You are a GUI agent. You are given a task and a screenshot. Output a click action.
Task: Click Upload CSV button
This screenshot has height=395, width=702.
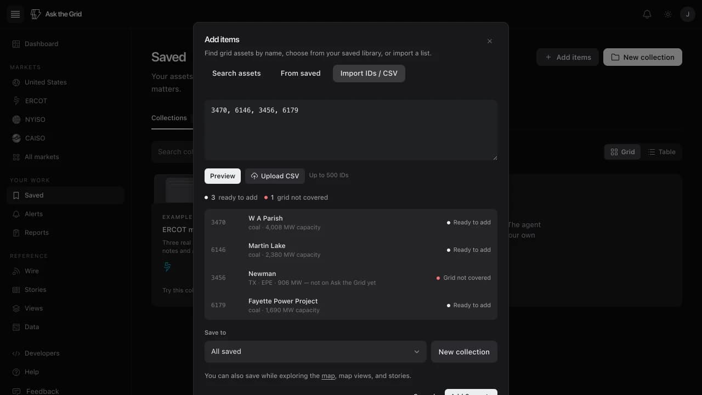pyautogui.click(x=275, y=176)
